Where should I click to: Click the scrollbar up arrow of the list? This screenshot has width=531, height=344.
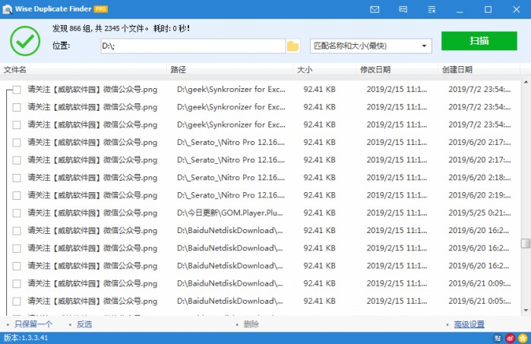526,82
